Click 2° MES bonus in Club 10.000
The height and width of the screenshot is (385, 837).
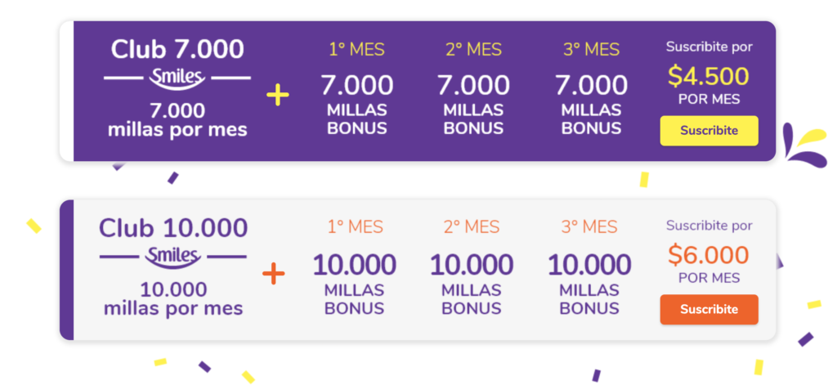(x=472, y=267)
